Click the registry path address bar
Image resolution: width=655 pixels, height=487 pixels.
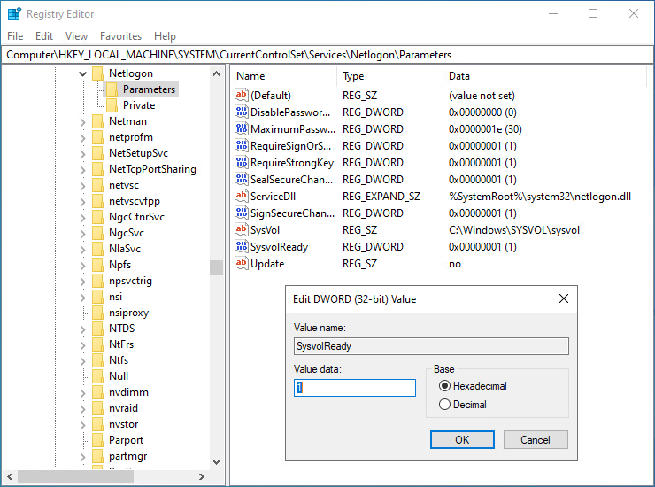pyautogui.click(x=327, y=55)
